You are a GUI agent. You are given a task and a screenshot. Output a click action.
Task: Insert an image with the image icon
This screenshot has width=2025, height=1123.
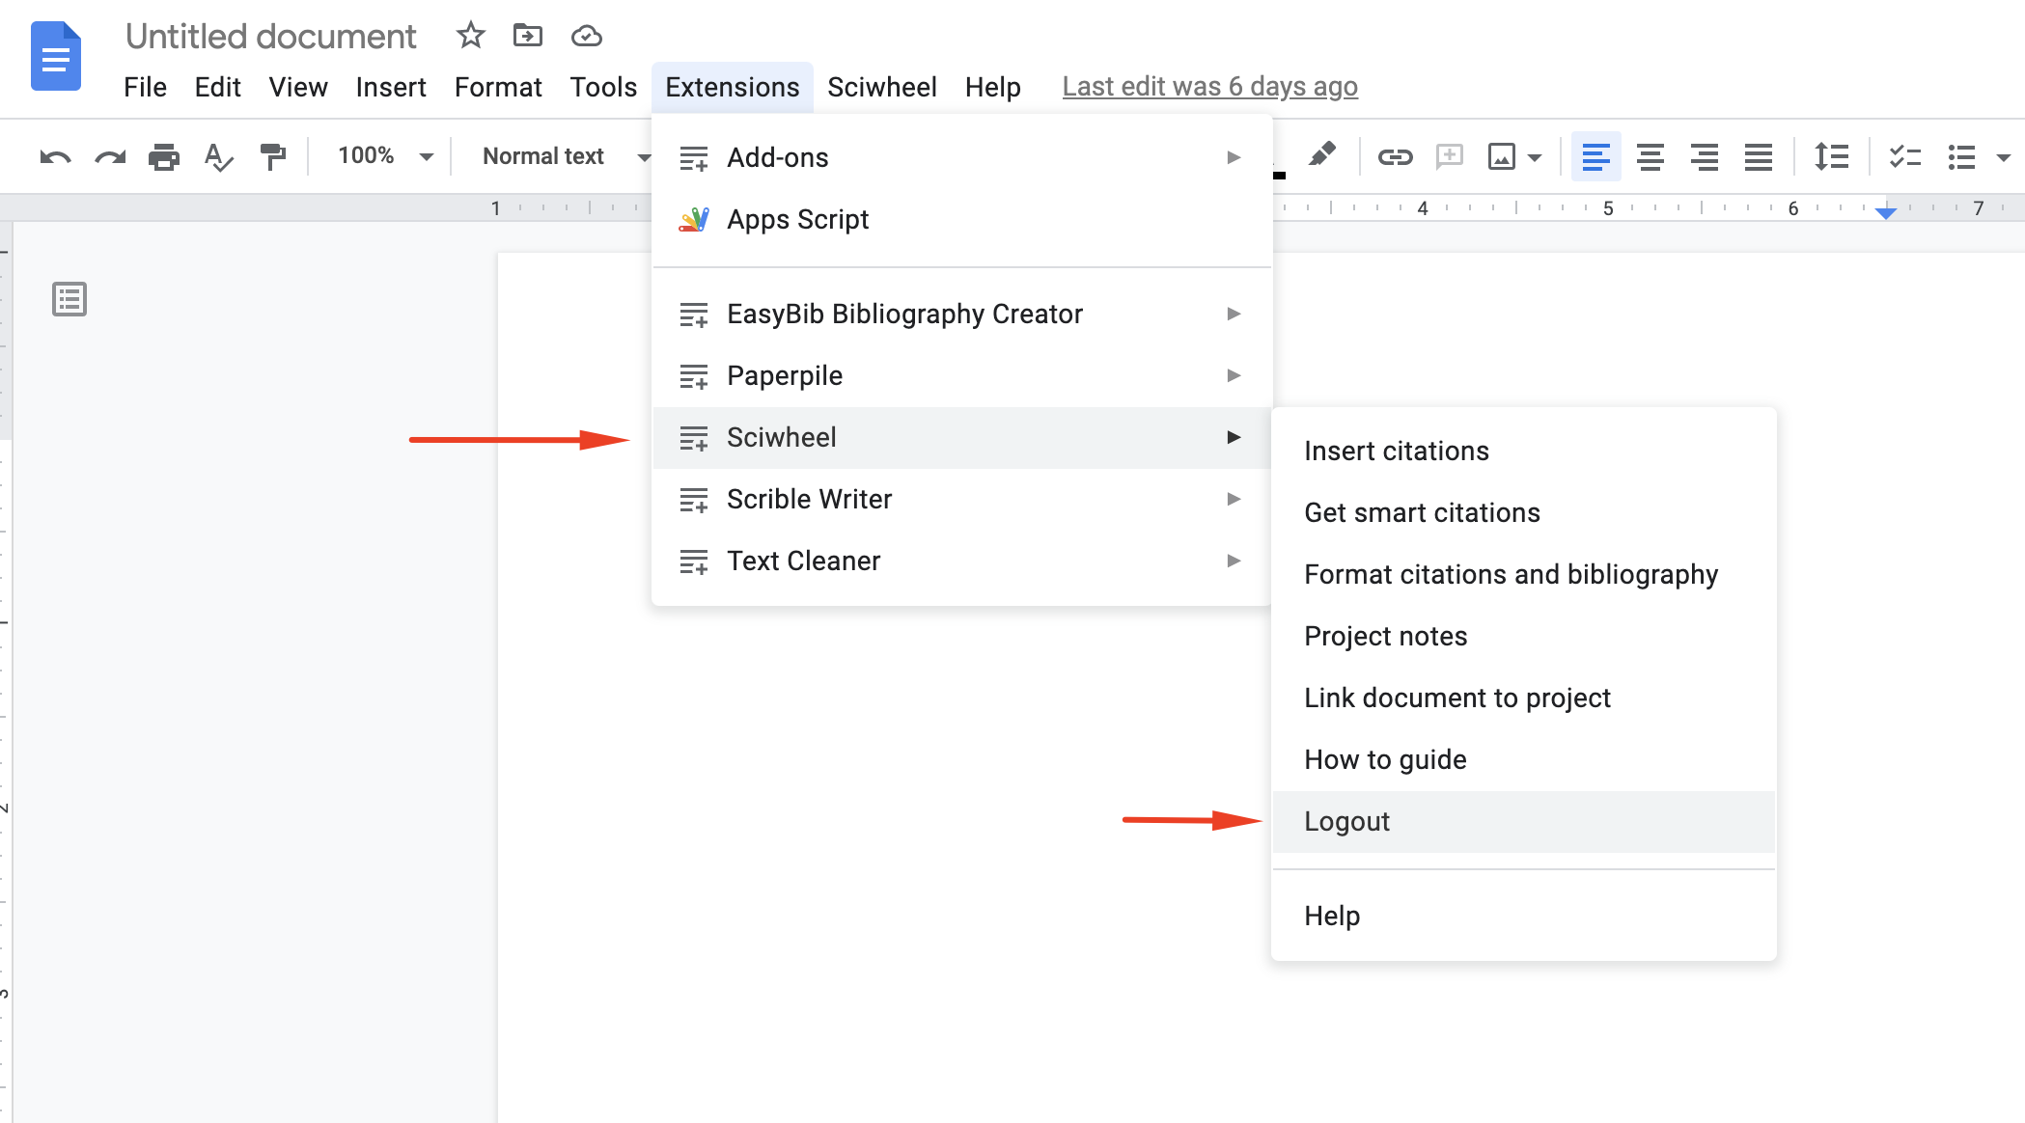click(1502, 156)
